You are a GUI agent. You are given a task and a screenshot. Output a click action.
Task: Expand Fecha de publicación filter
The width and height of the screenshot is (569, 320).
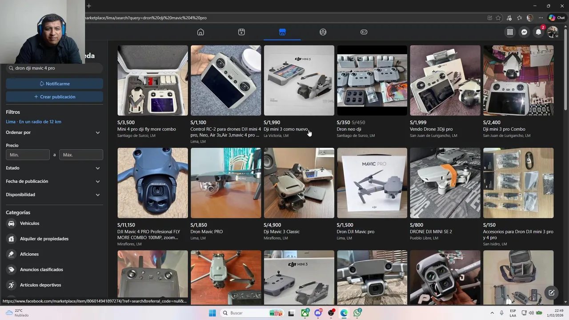point(54,181)
